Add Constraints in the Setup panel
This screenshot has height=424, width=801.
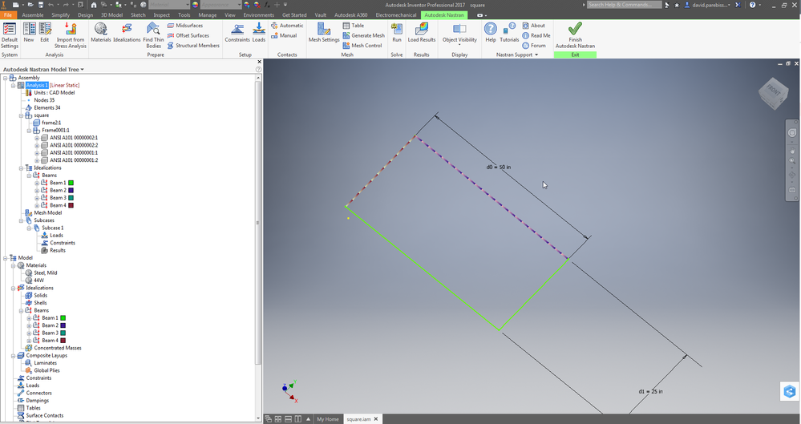(237, 33)
